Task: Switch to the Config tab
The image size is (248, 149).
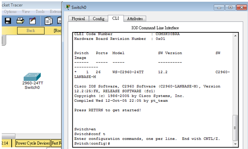Action: pyautogui.click(x=99, y=19)
